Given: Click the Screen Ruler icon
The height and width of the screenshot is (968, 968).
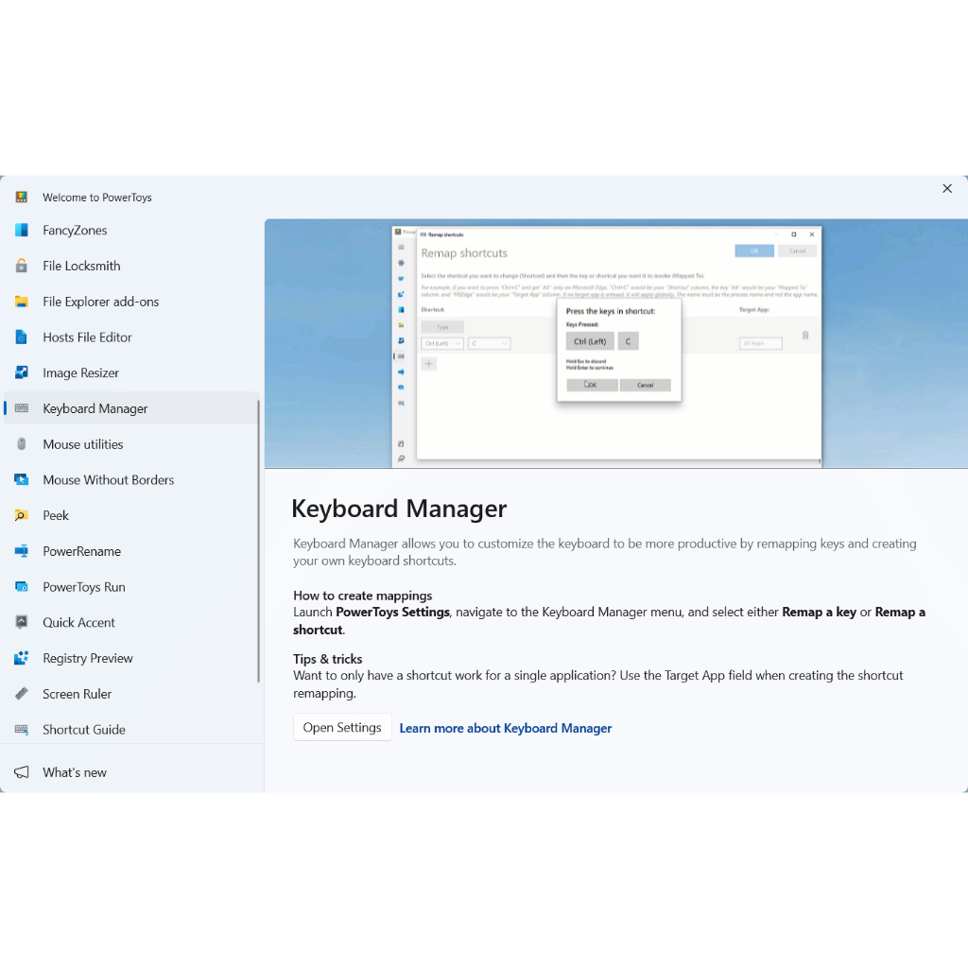Looking at the screenshot, I should tap(22, 694).
